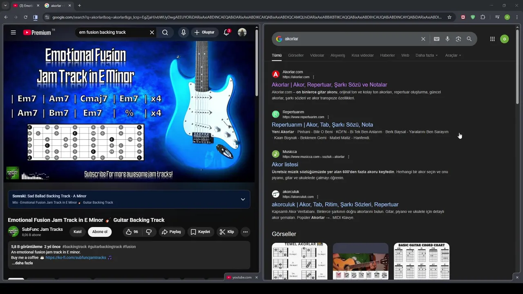Dislike the video with thumbs down
Viewport: 523px width, 294px height.
click(149, 232)
